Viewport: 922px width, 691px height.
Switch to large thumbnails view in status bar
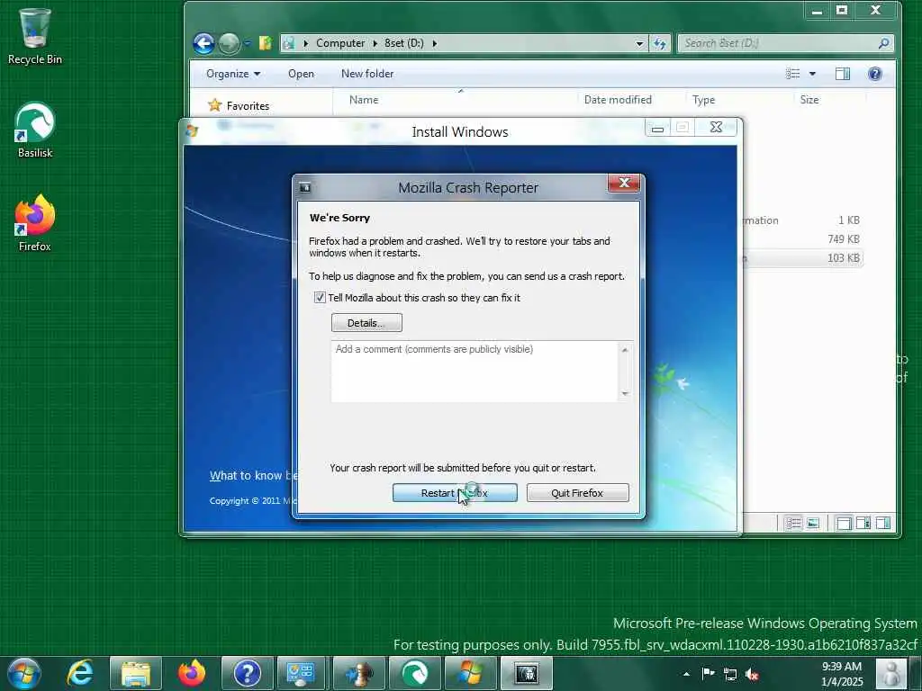813,523
